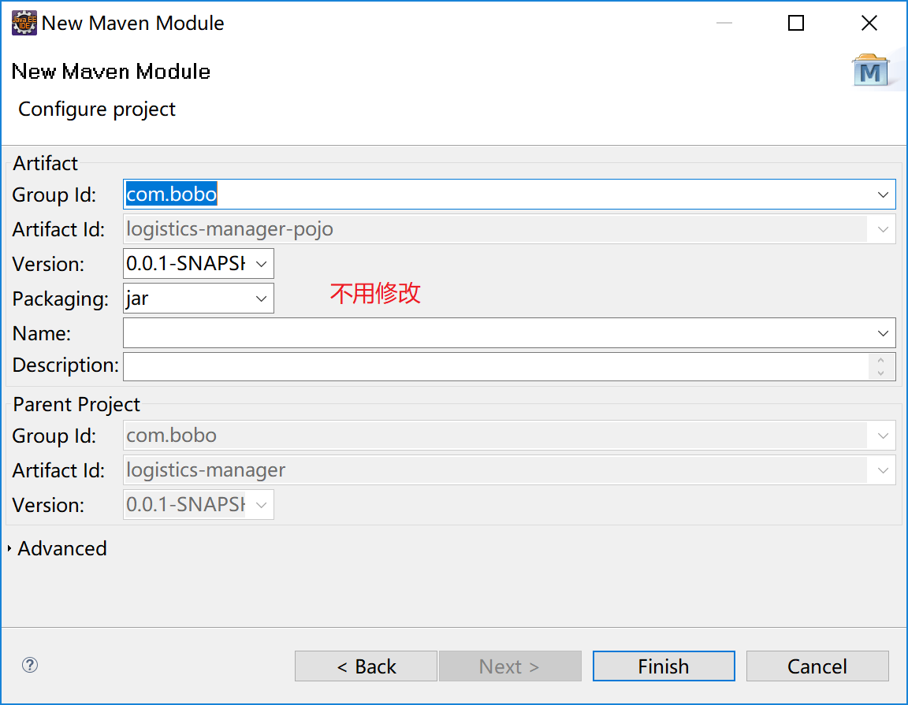This screenshot has width=908, height=705.
Task: Click the 'Artifact' group label
Action: [x=45, y=163]
